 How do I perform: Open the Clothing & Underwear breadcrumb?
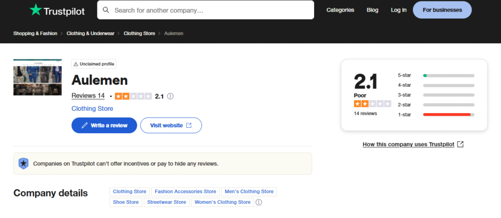click(x=91, y=33)
